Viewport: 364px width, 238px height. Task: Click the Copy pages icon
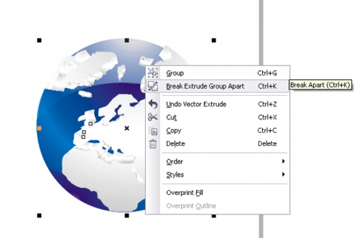coord(153,131)
